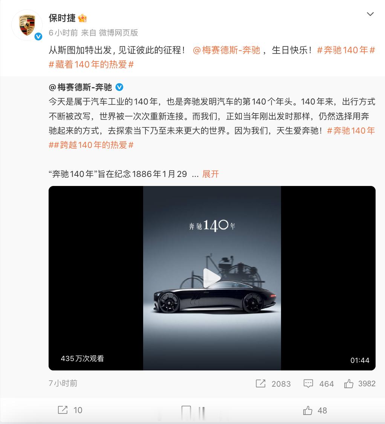This screenshot has width=385, height=424.
Task: Open hashtag #藏着140年的热爱#
Action: (91, 65)
